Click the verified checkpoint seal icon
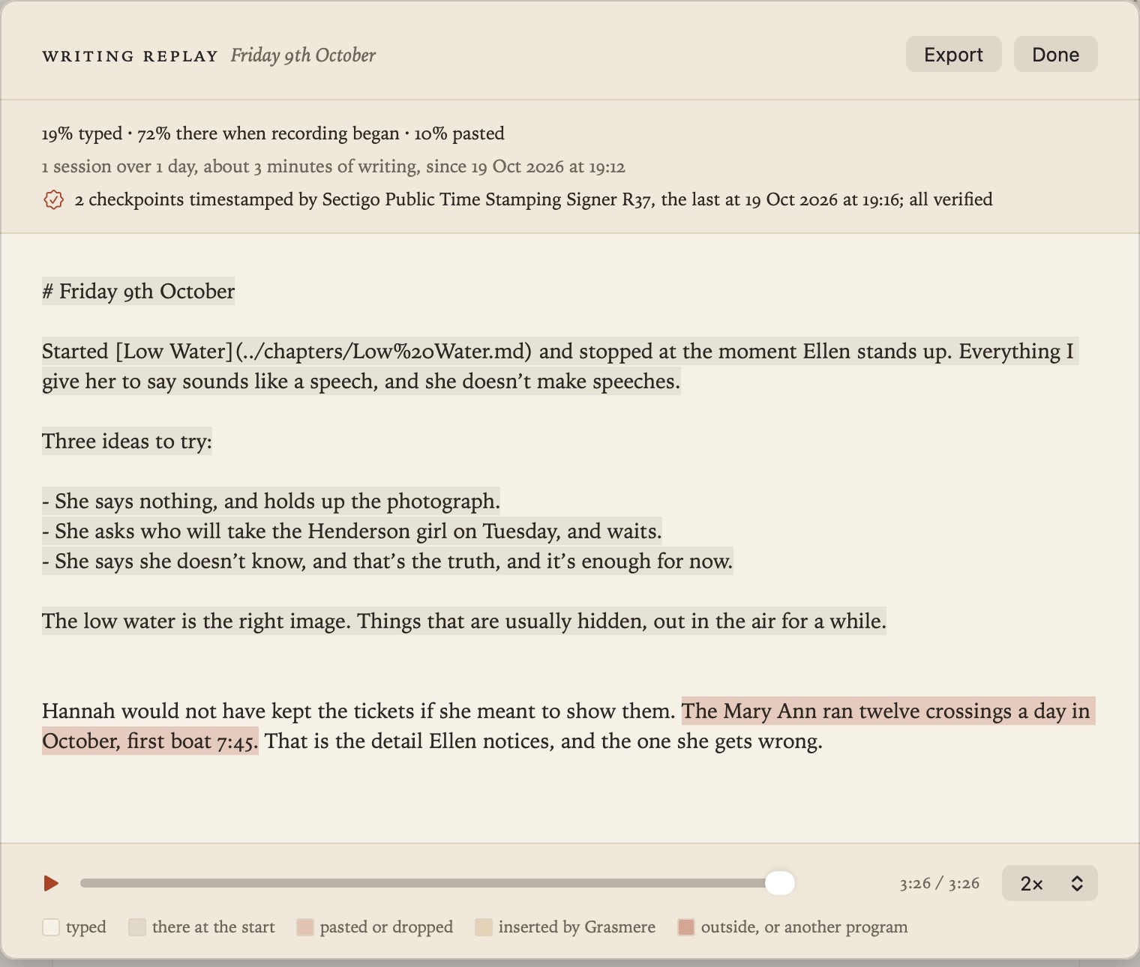The image size is (1140, 967). click(x=53, y=200)
